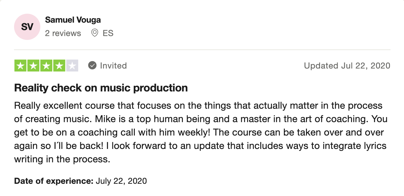Open the "Reality check on music production" title

(x=101, y=88)
